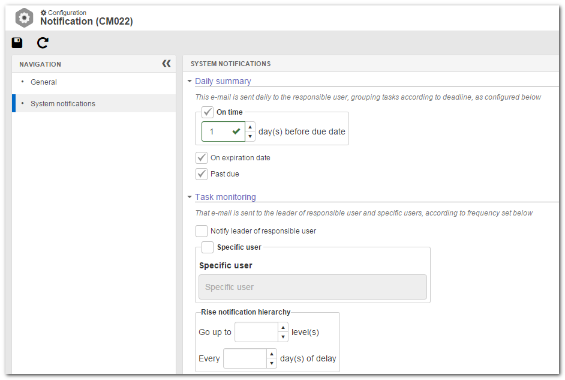Click the hexagon gear Configuration icon
This screenshot has width=565, height=380.
pyautogui.click(x=24, y=17)
